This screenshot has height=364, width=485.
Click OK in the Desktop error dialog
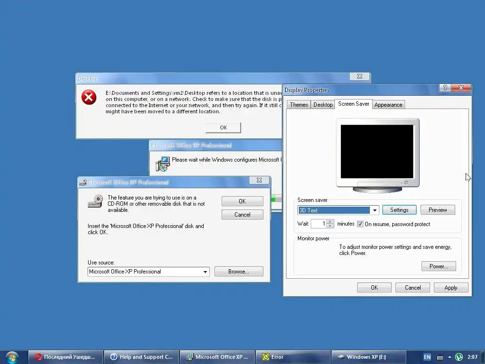click(x=224, y=127)
